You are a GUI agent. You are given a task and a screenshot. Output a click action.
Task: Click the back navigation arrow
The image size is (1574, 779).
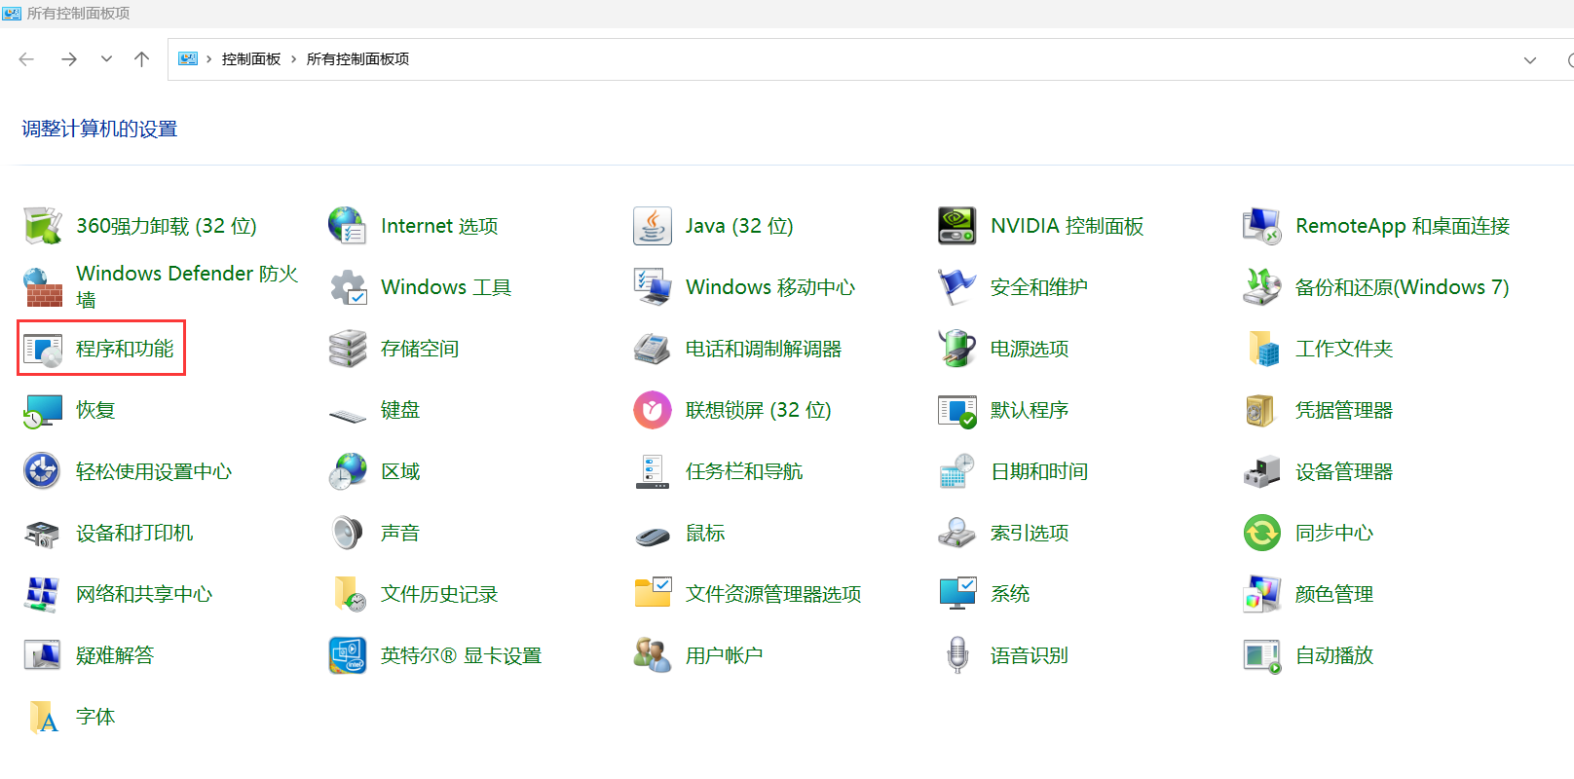(x=26, y=59)
